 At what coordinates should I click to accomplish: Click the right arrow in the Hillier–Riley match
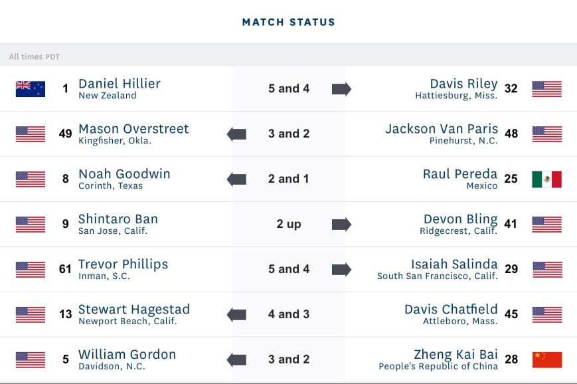click(341, 89)
